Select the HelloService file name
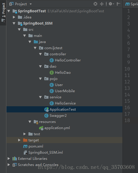 coord(65,103)
